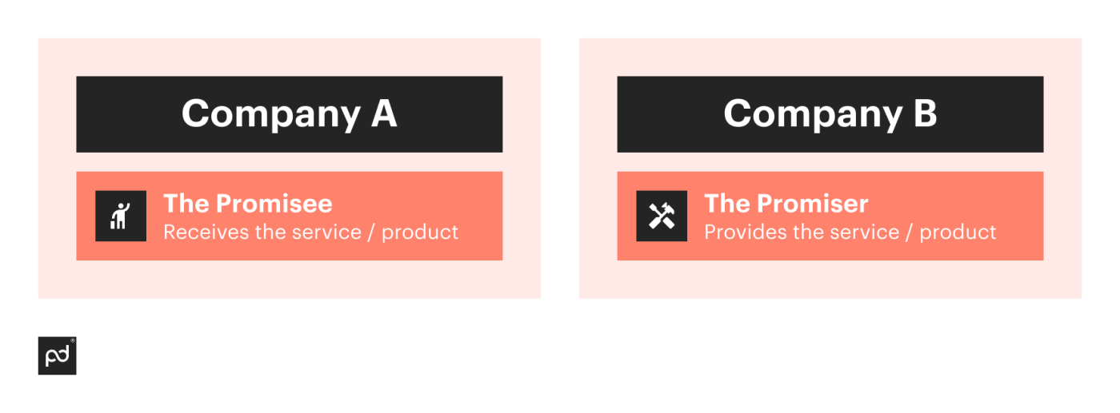
Task: Click the letter "A" in Company A
Action: coord(383,113)
